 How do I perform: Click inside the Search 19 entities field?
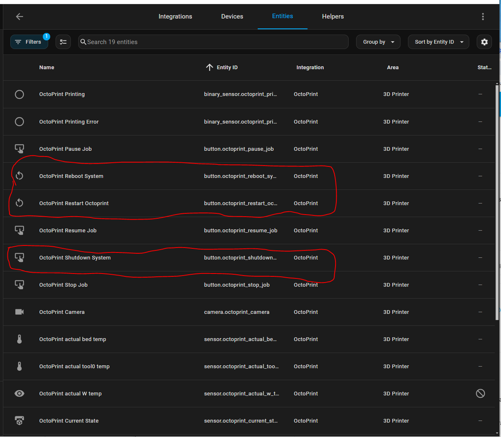[x=213, y=42]
